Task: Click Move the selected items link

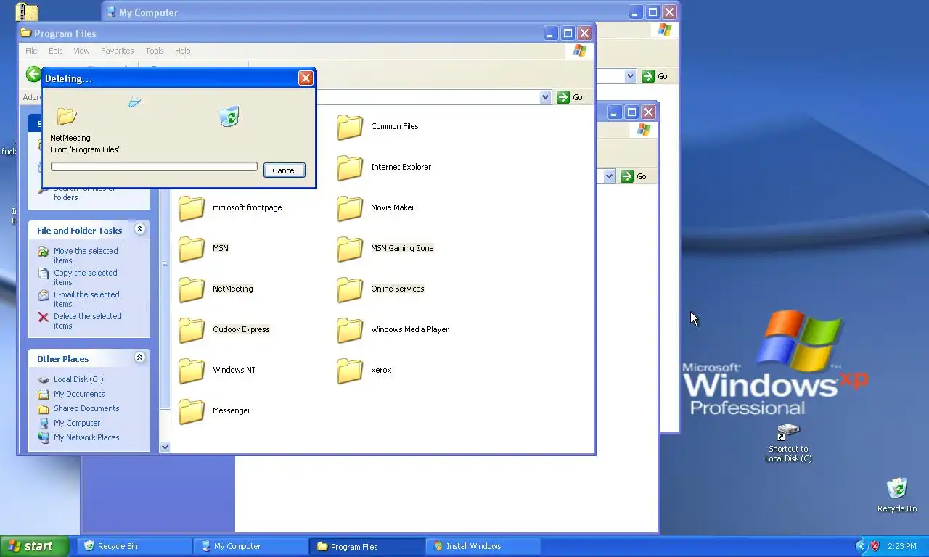Action: click(86, 255)
